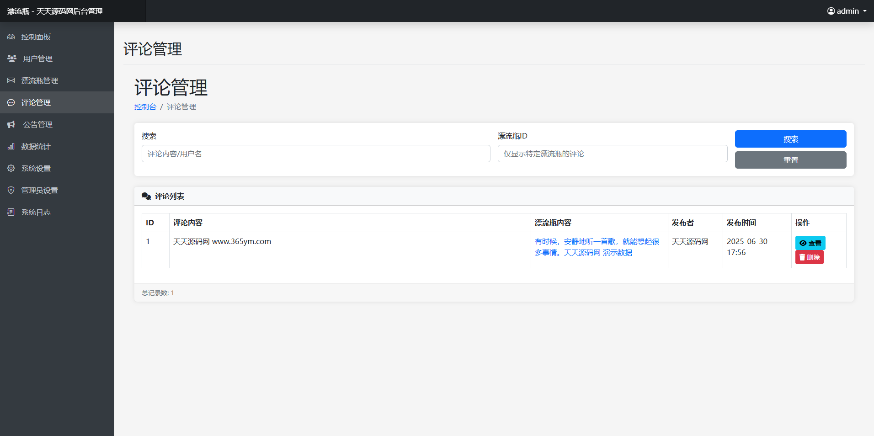Click the gear icon for 系统设置

[11, 168]
